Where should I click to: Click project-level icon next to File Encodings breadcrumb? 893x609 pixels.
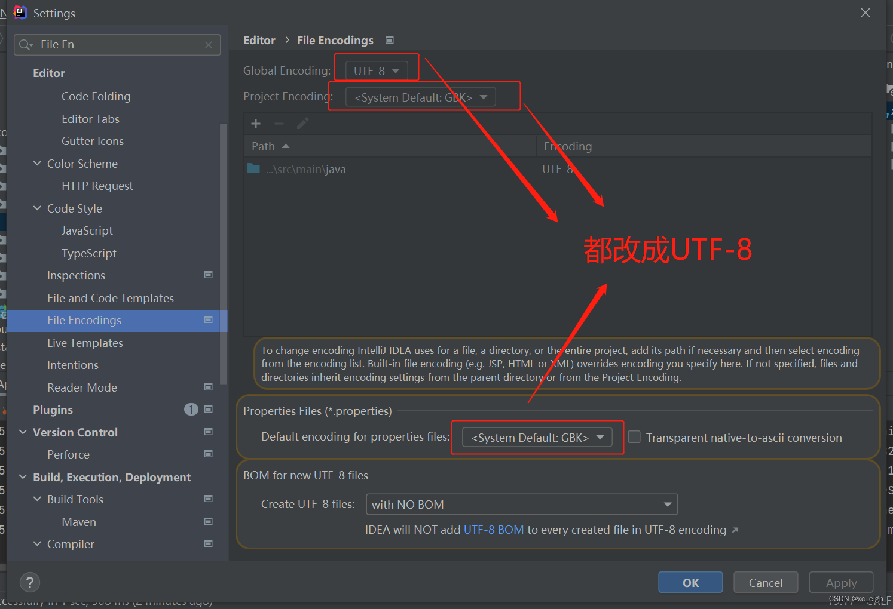point(390,40)
